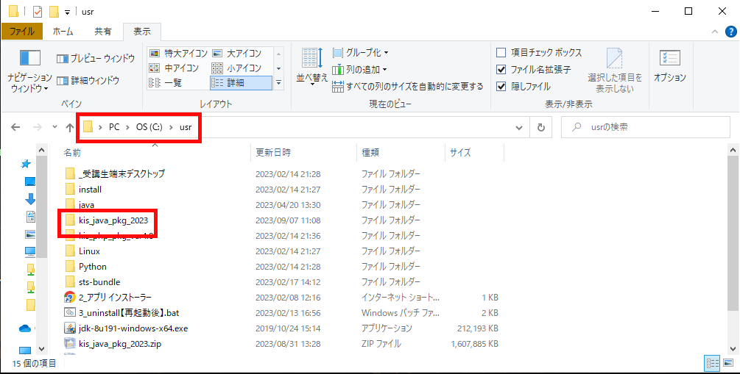740x374 pixels.
Task: Select the 特大アイコン layout option
Action: 176,53
